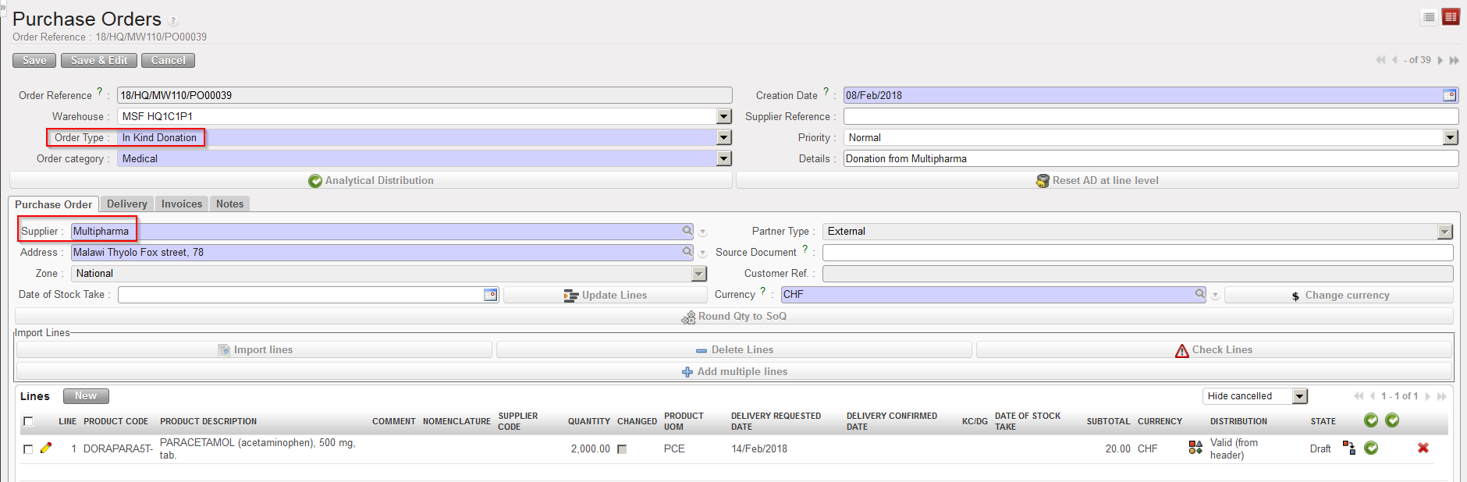The image size is (1467, 482).
Task: Switch to form view icon at top right
Action: [1451, 17]
